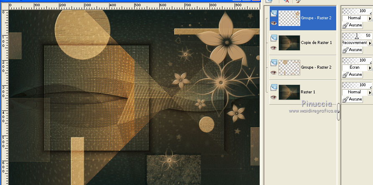373x185 pixels.
Task: Open the Recouvrement blend mode dropdown arrow
Action: click(x=370, y=43)
